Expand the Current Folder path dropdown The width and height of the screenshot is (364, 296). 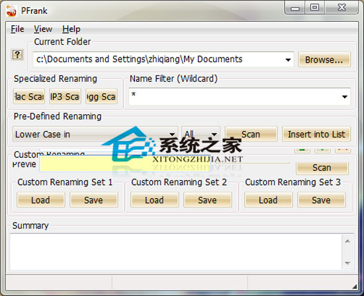click(x=288, y=59)
